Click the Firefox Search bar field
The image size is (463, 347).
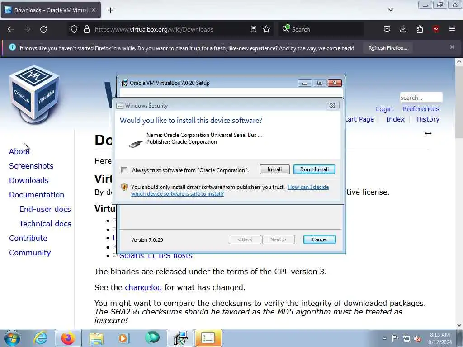tap(321, 29)
